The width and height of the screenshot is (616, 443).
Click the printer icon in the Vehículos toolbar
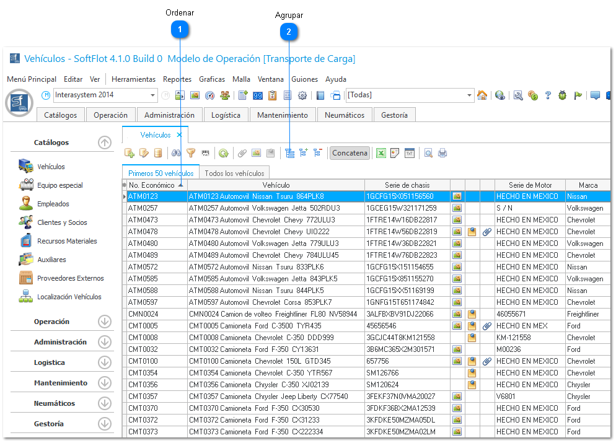pyautogui.click(x=442, y=153)
